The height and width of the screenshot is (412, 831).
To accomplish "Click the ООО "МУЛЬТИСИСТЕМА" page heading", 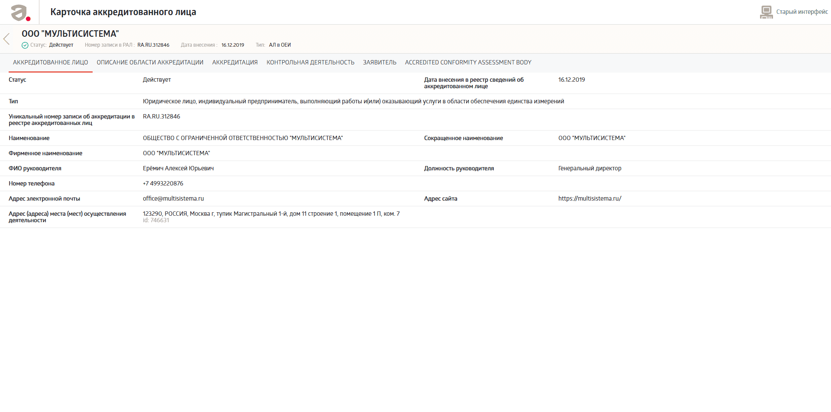I will (x=70, y=34).
